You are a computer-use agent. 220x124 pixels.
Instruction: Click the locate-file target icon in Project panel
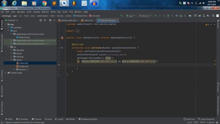tap(41, 20)
